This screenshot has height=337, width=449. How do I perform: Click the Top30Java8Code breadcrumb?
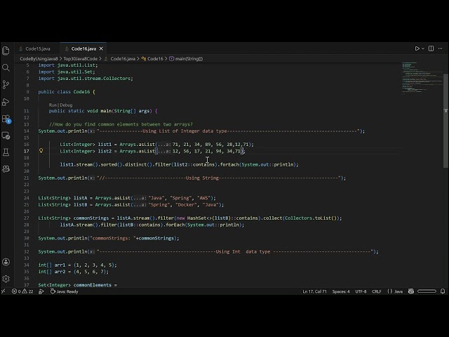[80, 59]
